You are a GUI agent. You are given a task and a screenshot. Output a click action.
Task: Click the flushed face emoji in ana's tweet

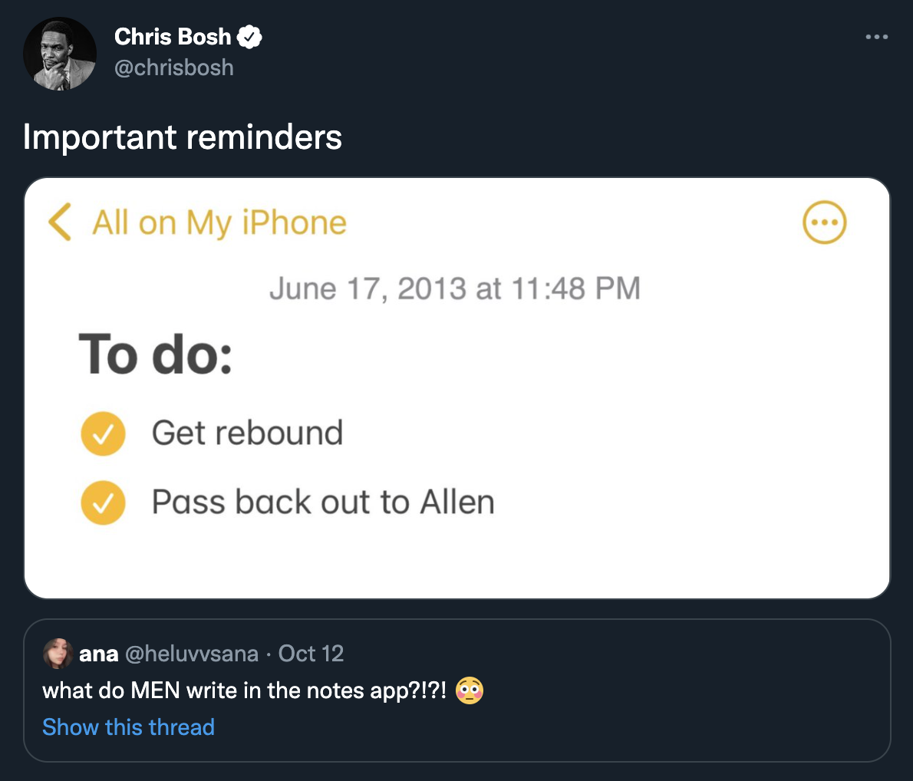point(469,691)
